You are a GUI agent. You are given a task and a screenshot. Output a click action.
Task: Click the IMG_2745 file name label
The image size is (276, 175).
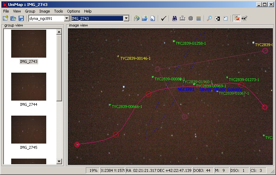(29, 147)
